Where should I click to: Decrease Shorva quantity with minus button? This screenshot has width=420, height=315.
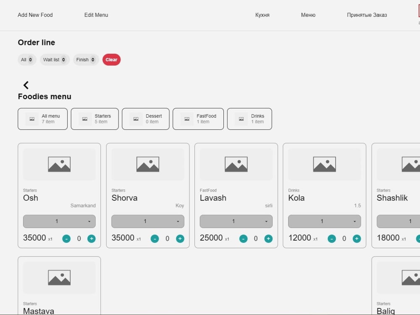[x=155, y=239]
